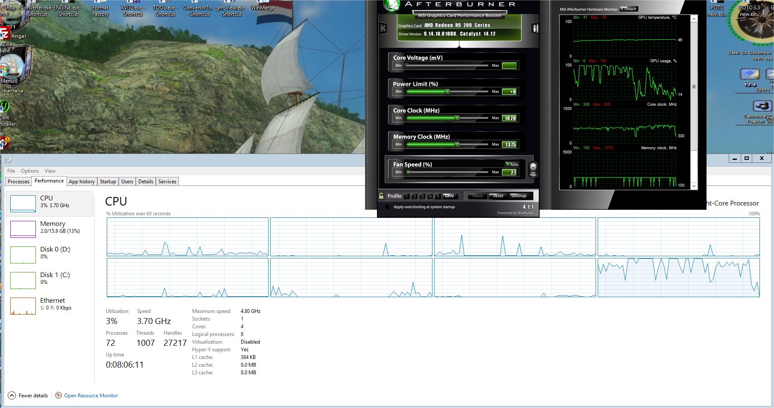Click the hardware monitor scroll-up arrow
Screen dimensions: 774x408
(x=694, y=19)
